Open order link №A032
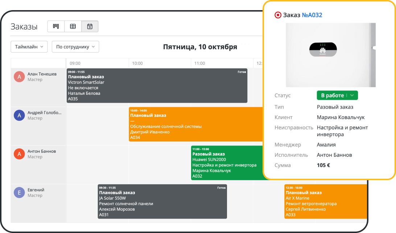Viewport: 396px width, 233px height. pyautogui.click(x=312, y=15)
